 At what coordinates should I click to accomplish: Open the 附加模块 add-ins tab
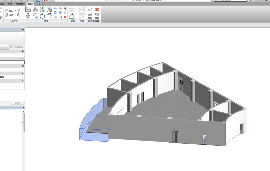coord(20,4)
